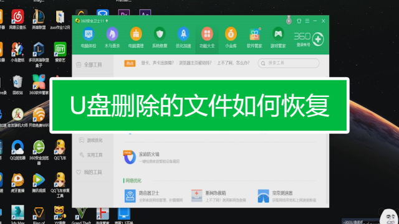This screenshot has height=224, width=399.
Task: Select 全部工具 in the sidebar
Action: tap(89, 65)
